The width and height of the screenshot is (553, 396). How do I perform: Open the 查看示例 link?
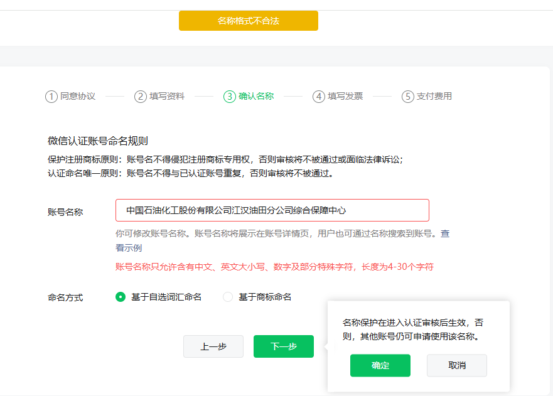[x=445, y=233]
